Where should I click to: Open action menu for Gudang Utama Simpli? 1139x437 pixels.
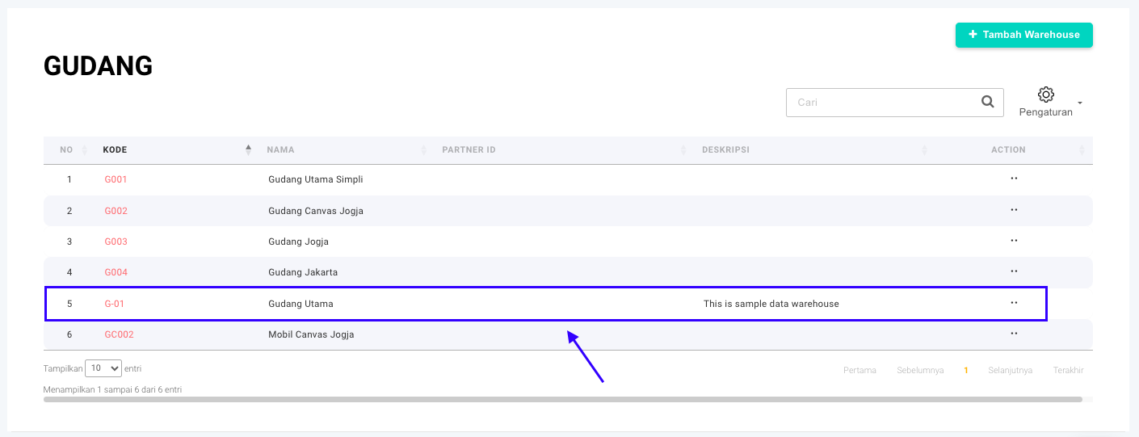(x=1014, y=179)
